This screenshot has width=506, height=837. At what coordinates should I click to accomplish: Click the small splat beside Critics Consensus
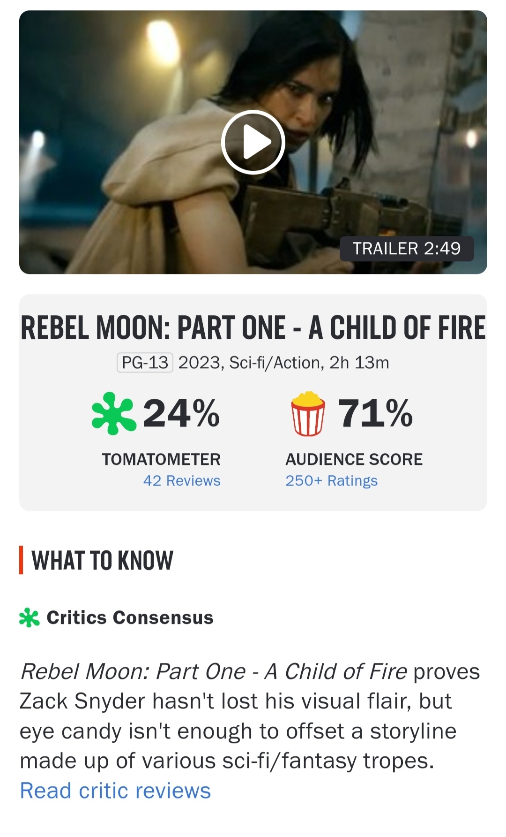point(29,617)
